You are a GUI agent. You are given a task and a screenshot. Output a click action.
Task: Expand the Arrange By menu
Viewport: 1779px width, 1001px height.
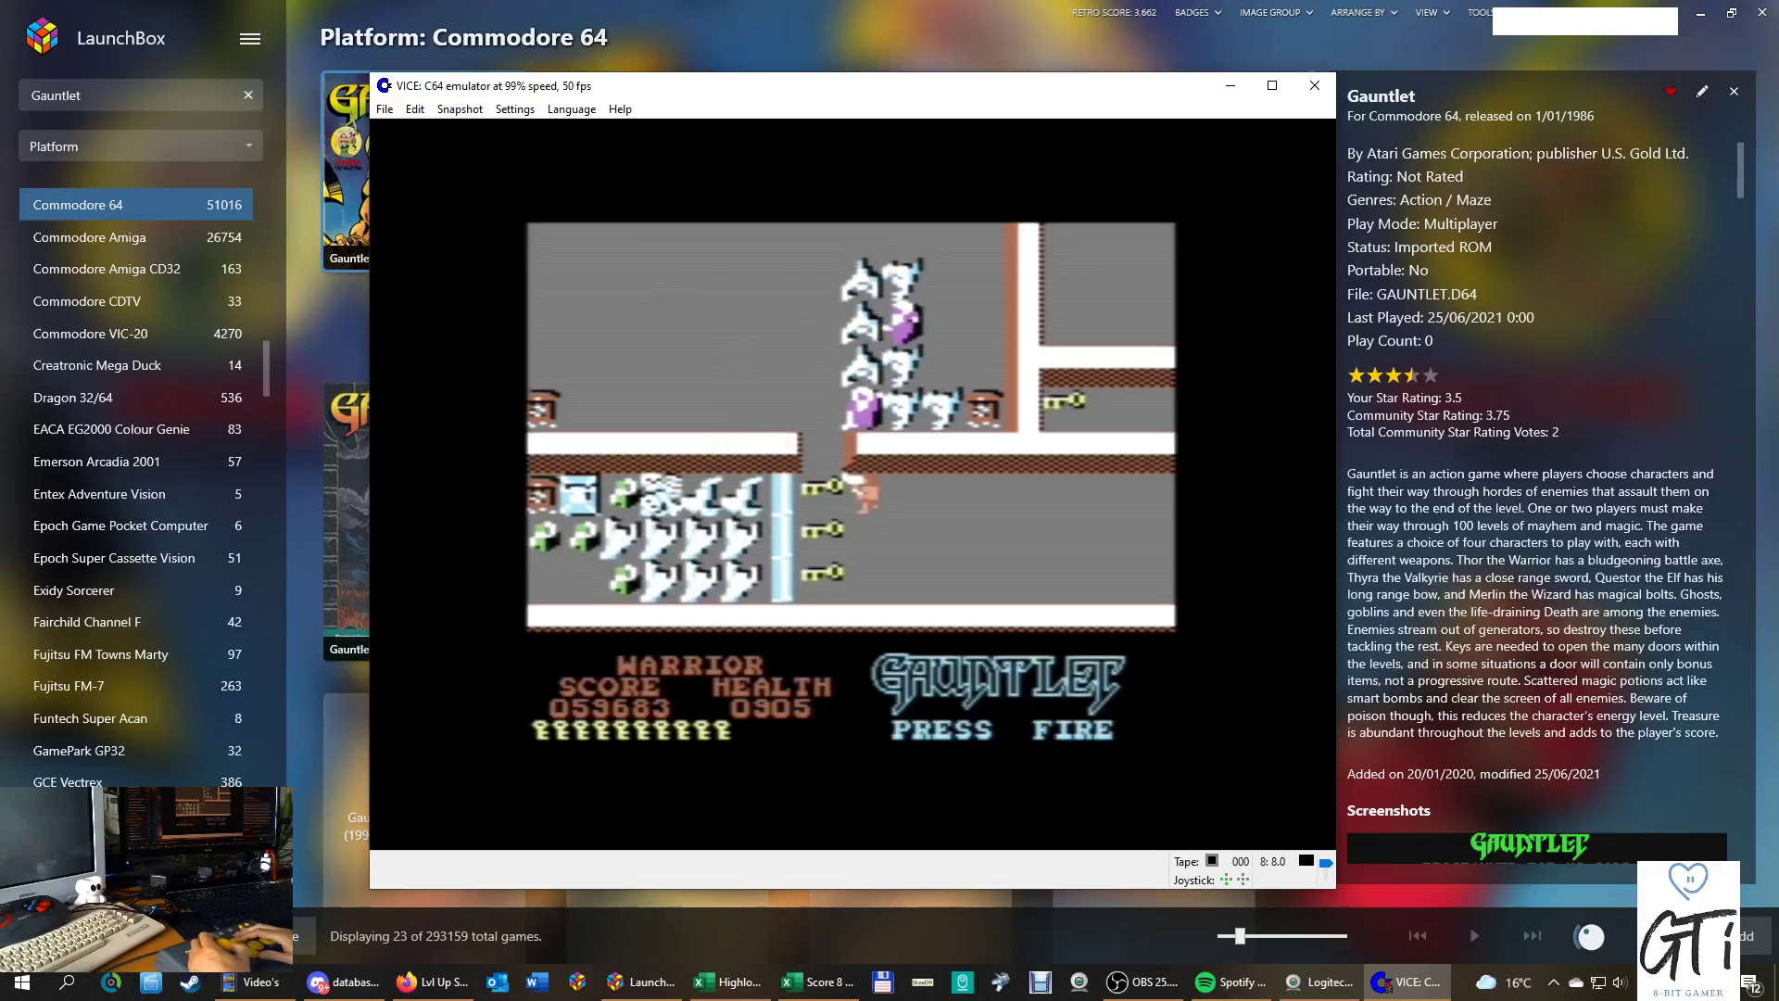(x=1363, y=13)
